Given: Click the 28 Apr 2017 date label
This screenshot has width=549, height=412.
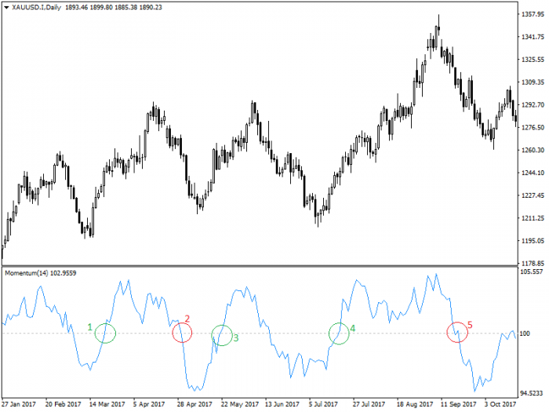Looking at the screenshot, I should pos(195,404).
